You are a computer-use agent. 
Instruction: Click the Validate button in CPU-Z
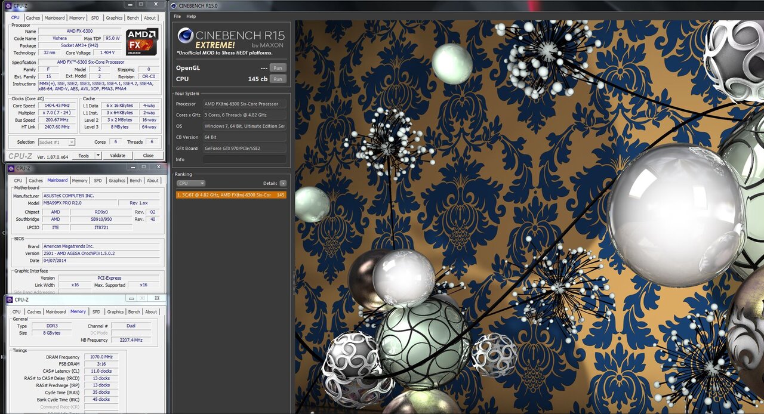118,156
